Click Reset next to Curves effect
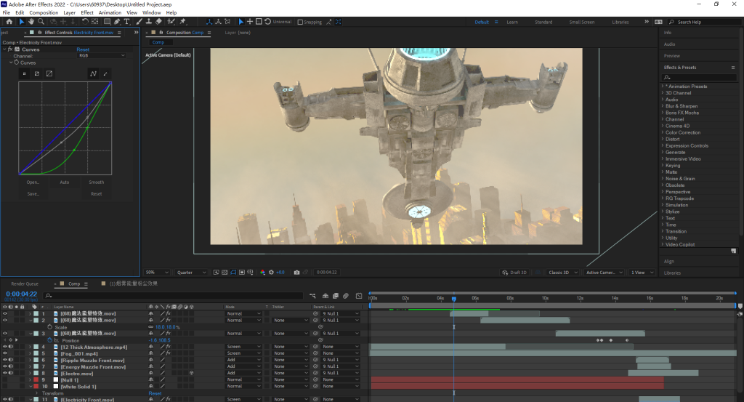Viewport: 744px width, 402px height. point(83,49)
